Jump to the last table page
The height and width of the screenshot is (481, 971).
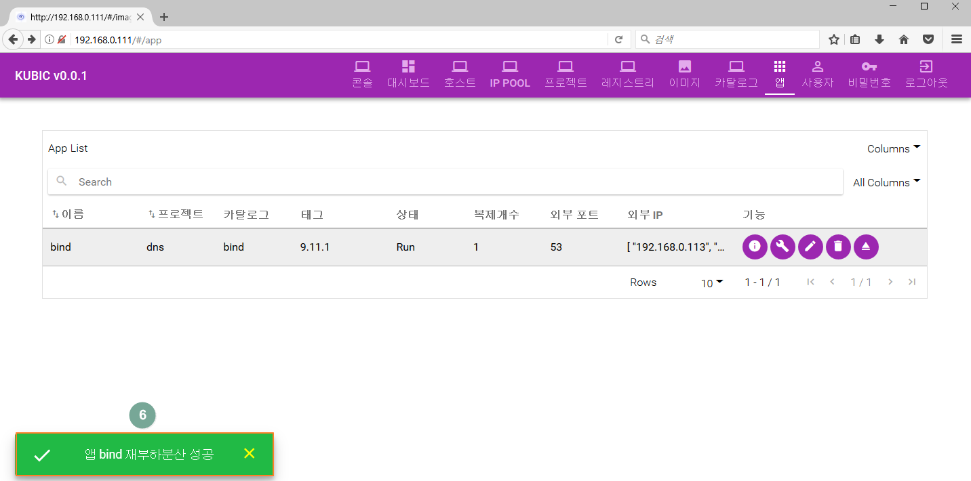pos(912,282)
